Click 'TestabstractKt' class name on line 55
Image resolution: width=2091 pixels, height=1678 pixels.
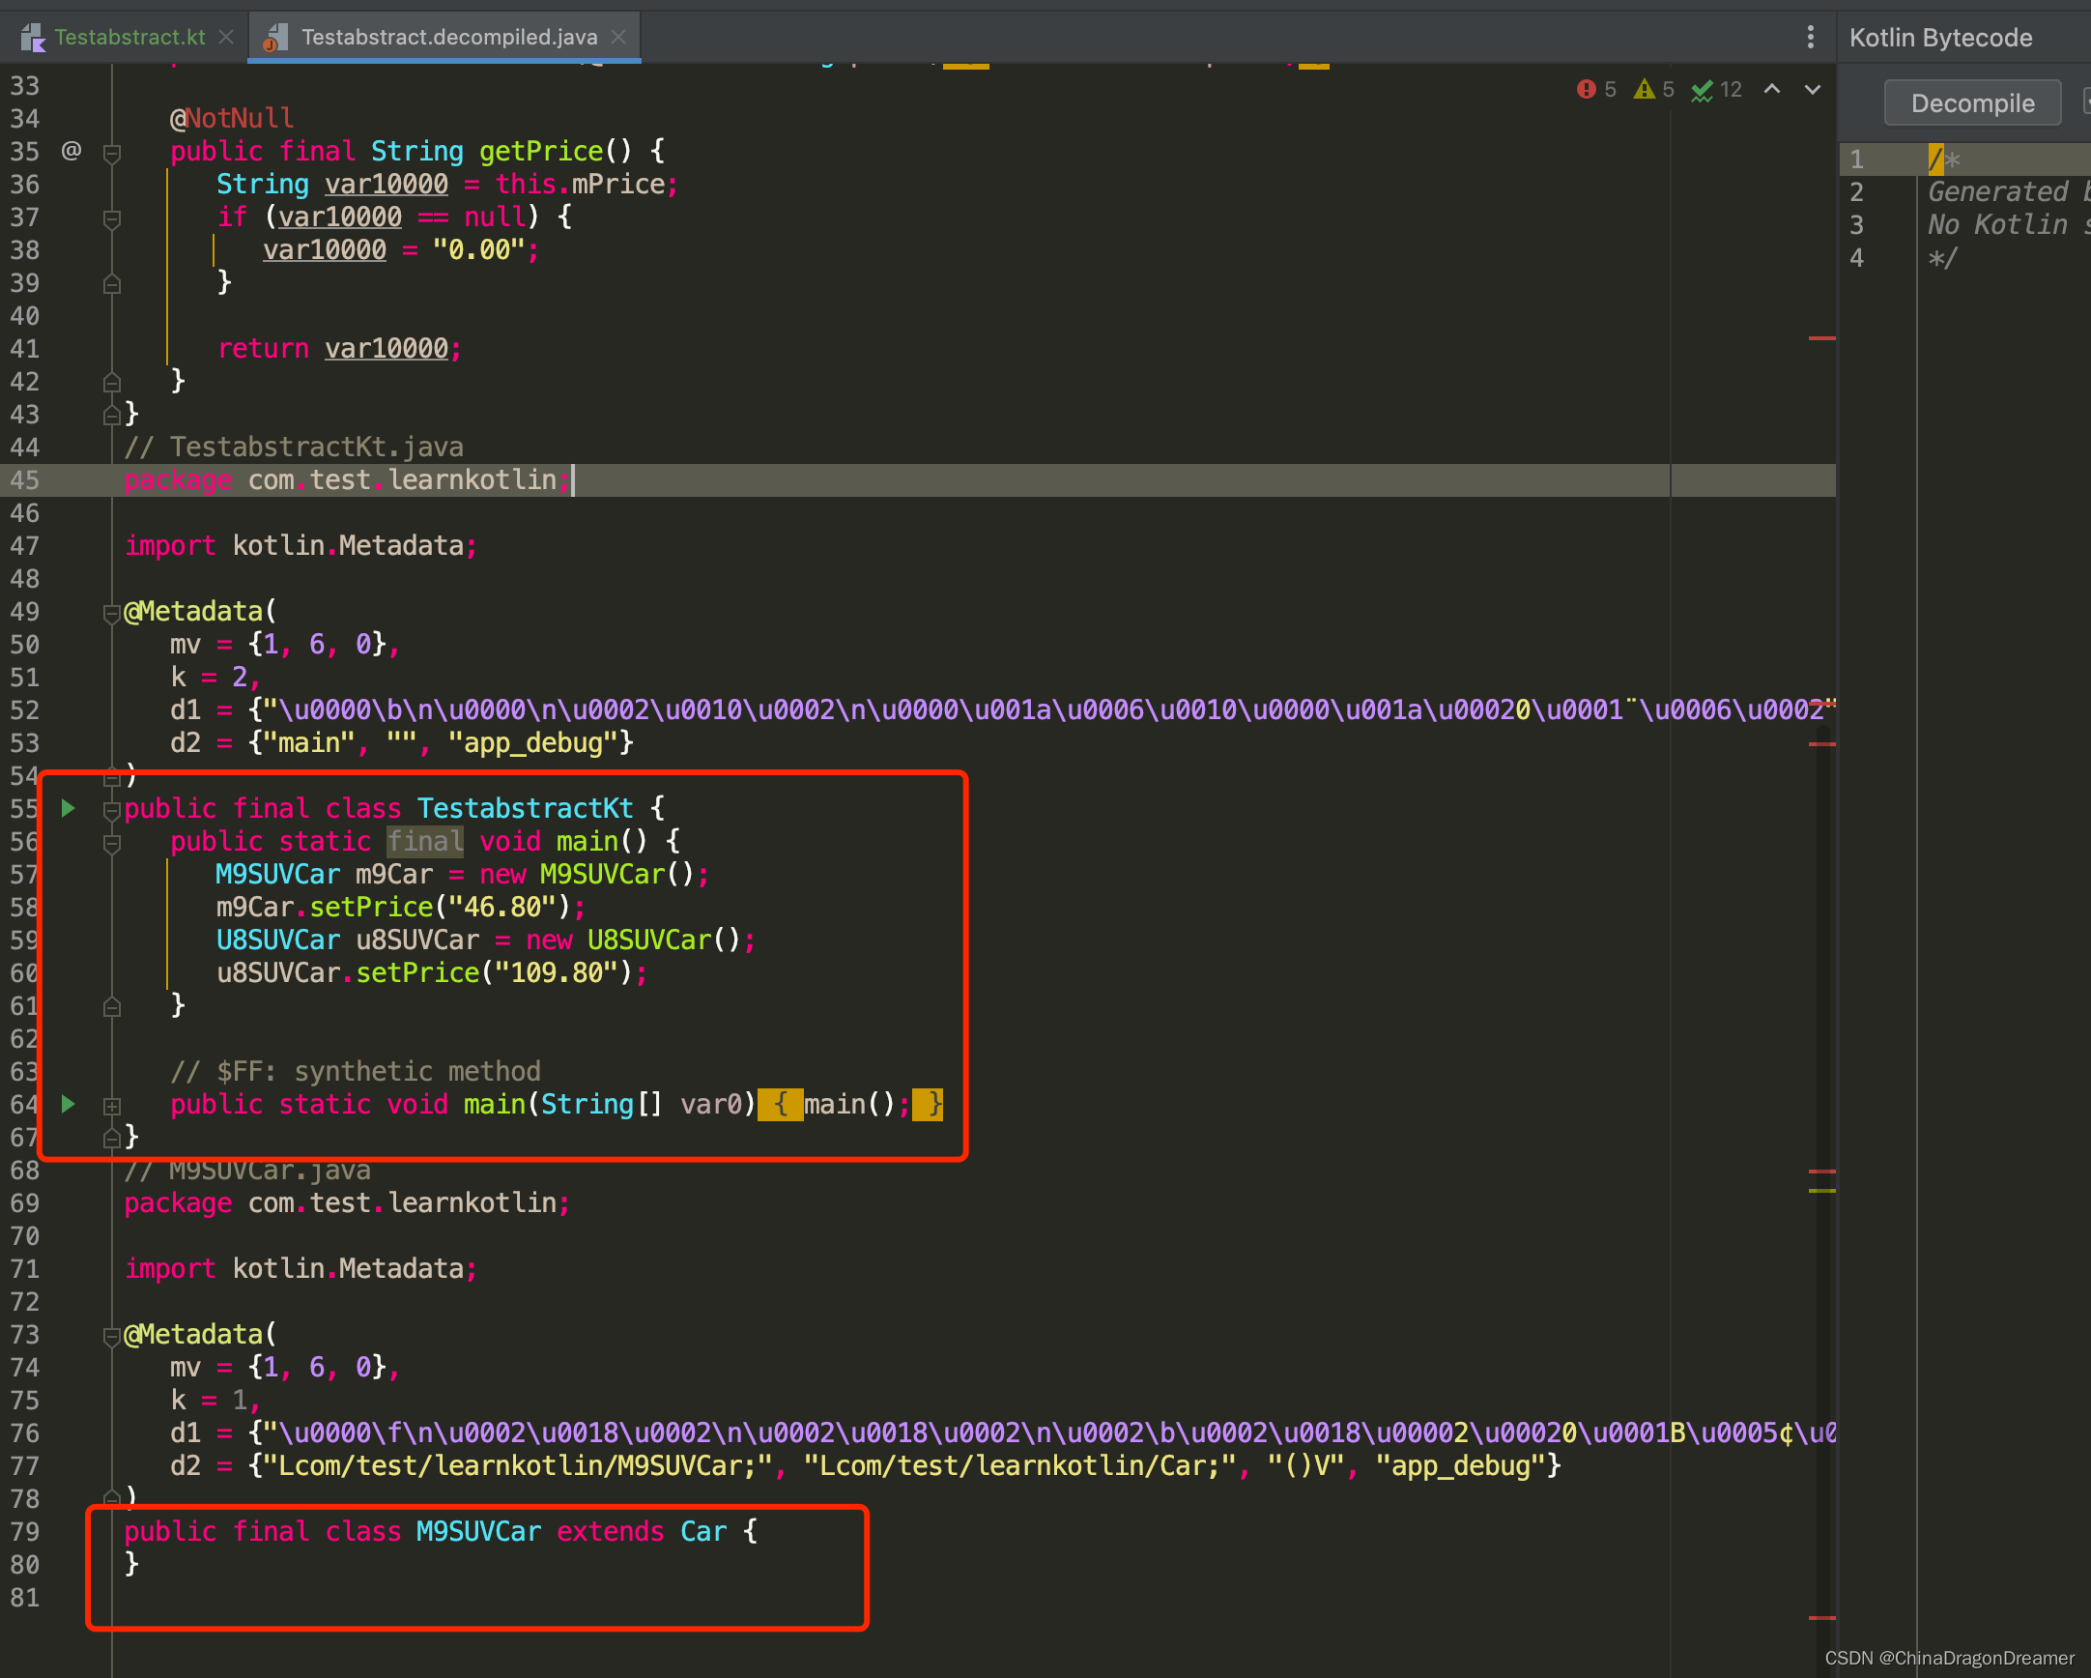[525, 808]
